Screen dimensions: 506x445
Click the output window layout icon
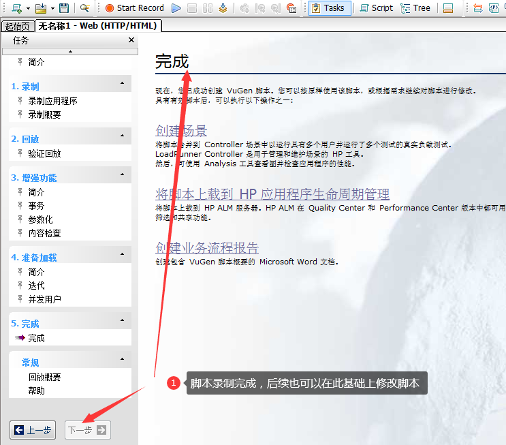coord(448,8)
